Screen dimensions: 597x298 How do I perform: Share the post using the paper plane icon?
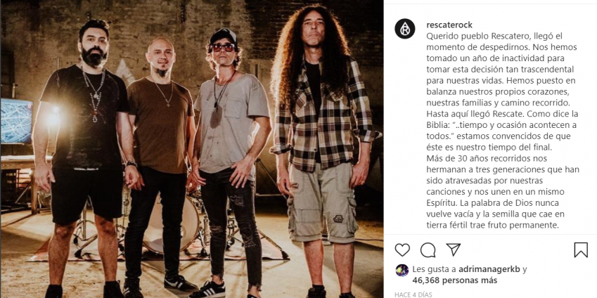[454, 250]
